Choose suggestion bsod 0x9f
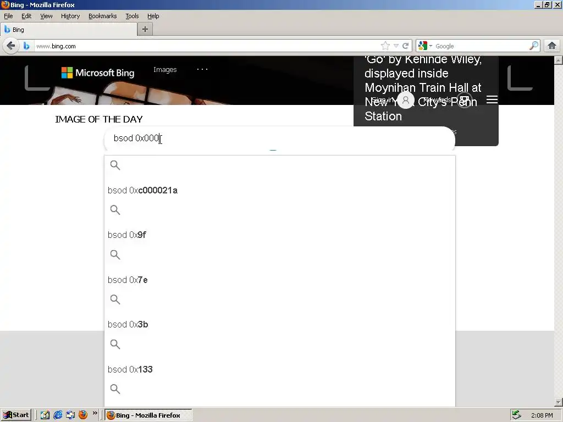The image size is (563, 422). 127,235
